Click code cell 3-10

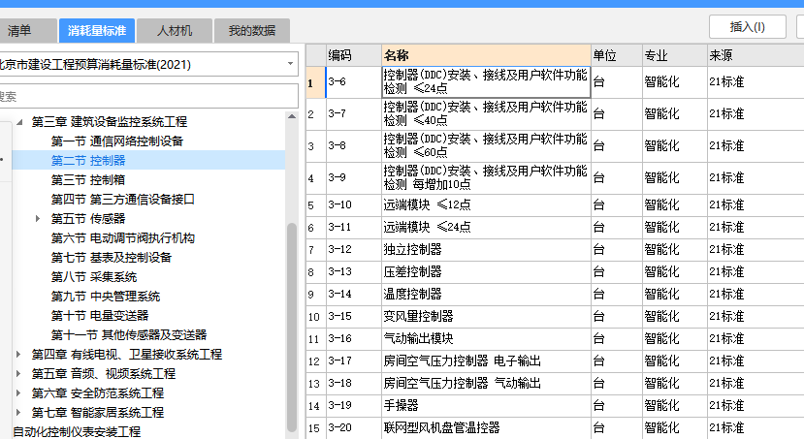pos(354,204)
